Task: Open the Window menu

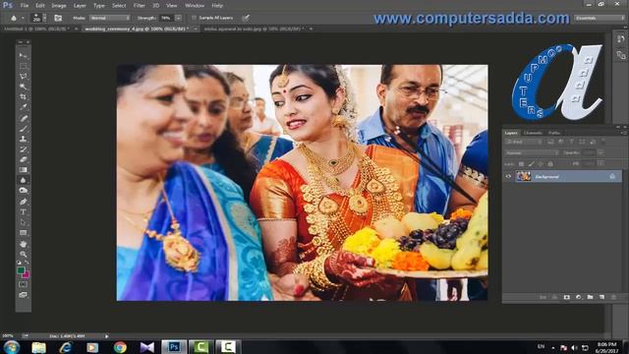Action: [195, 6]
